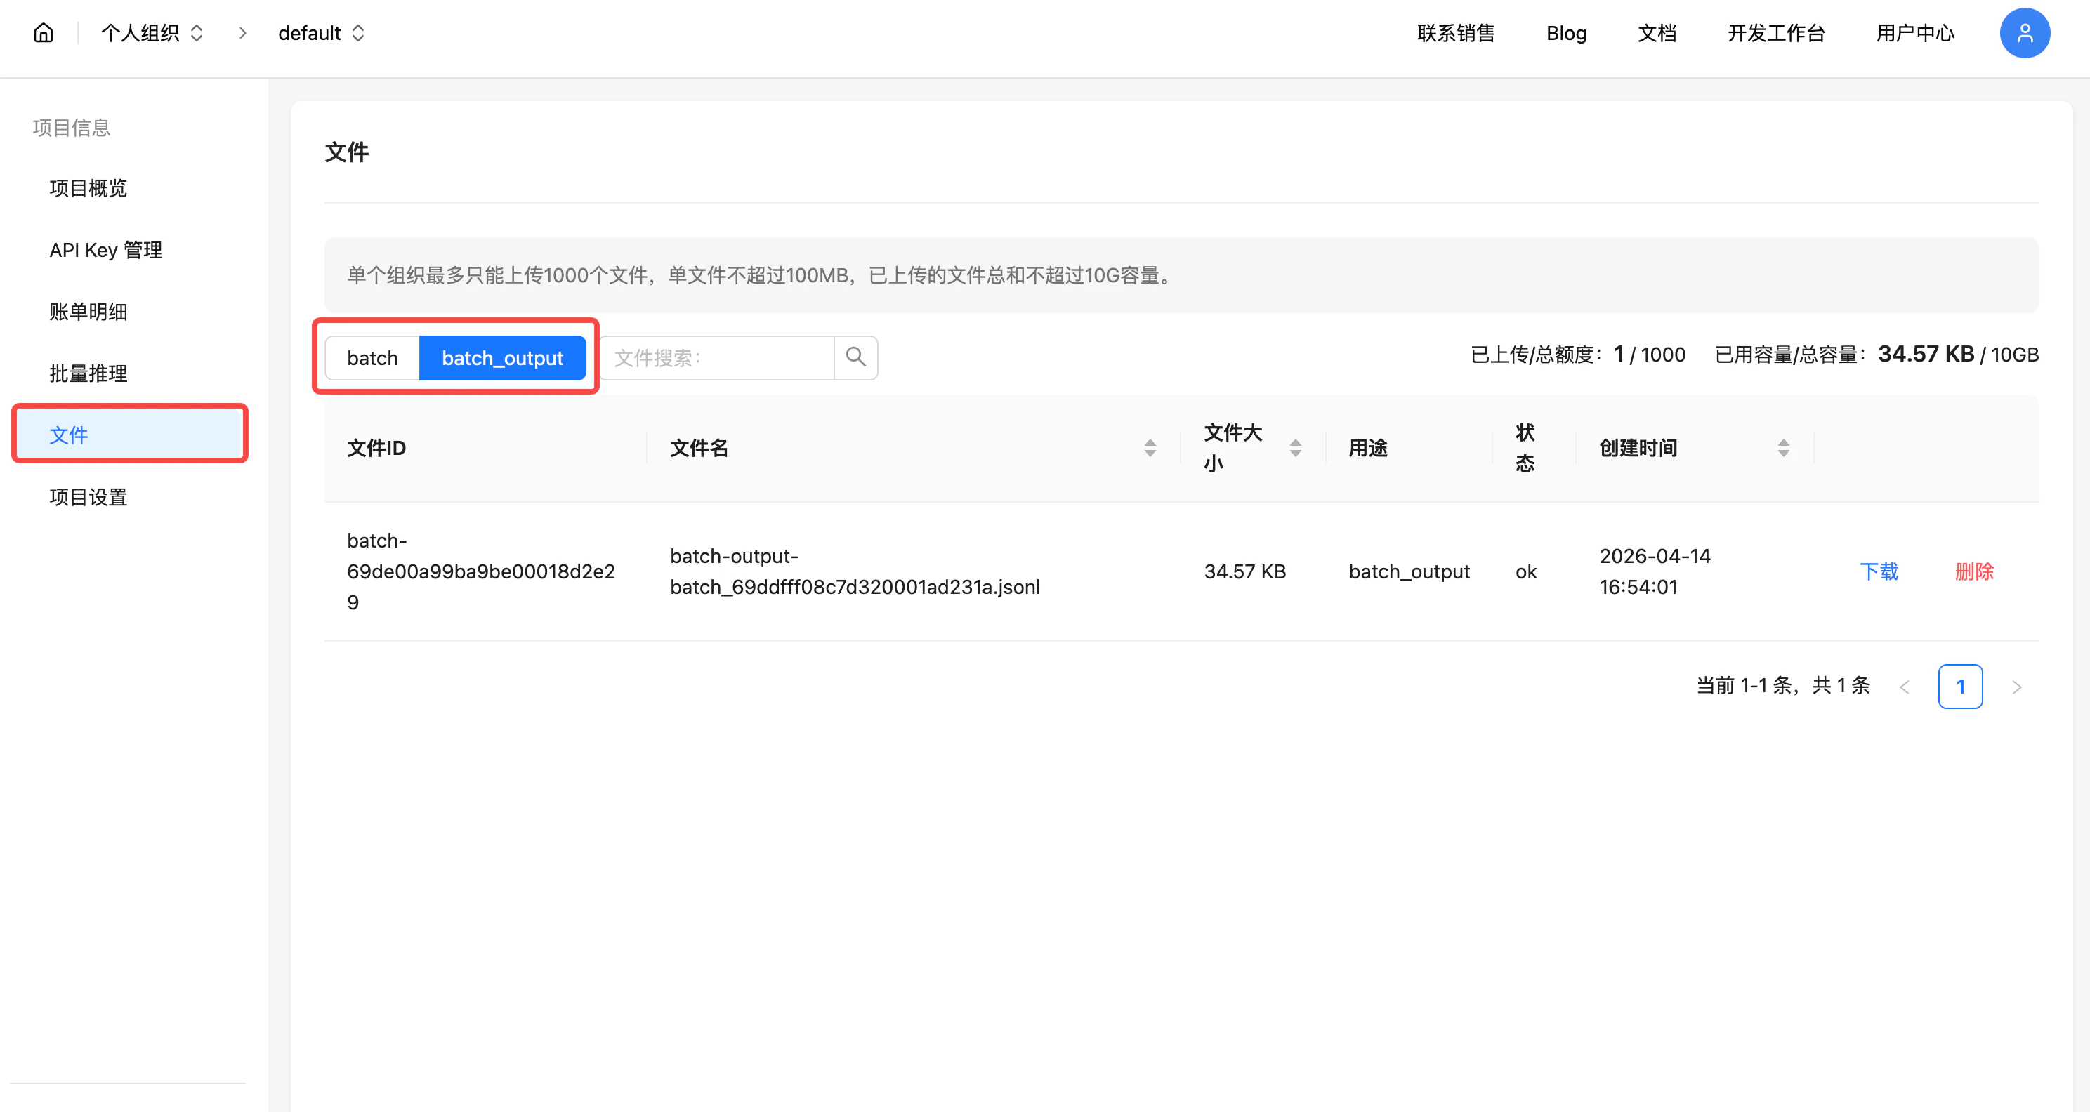Open the 批量推理 sidebar page
This screenshot has height=1112, width=2090.
point(88,373)
